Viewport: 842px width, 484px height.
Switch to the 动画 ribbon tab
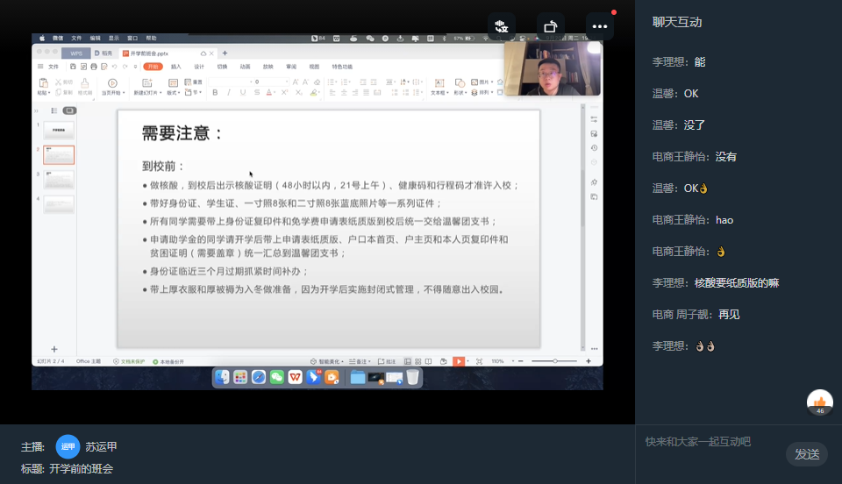pos(245,67)
